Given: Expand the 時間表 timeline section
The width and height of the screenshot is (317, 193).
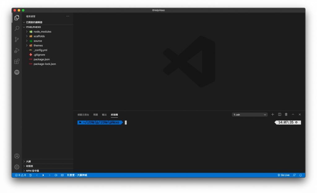Looking at the screenshot, I should [47, 166].
